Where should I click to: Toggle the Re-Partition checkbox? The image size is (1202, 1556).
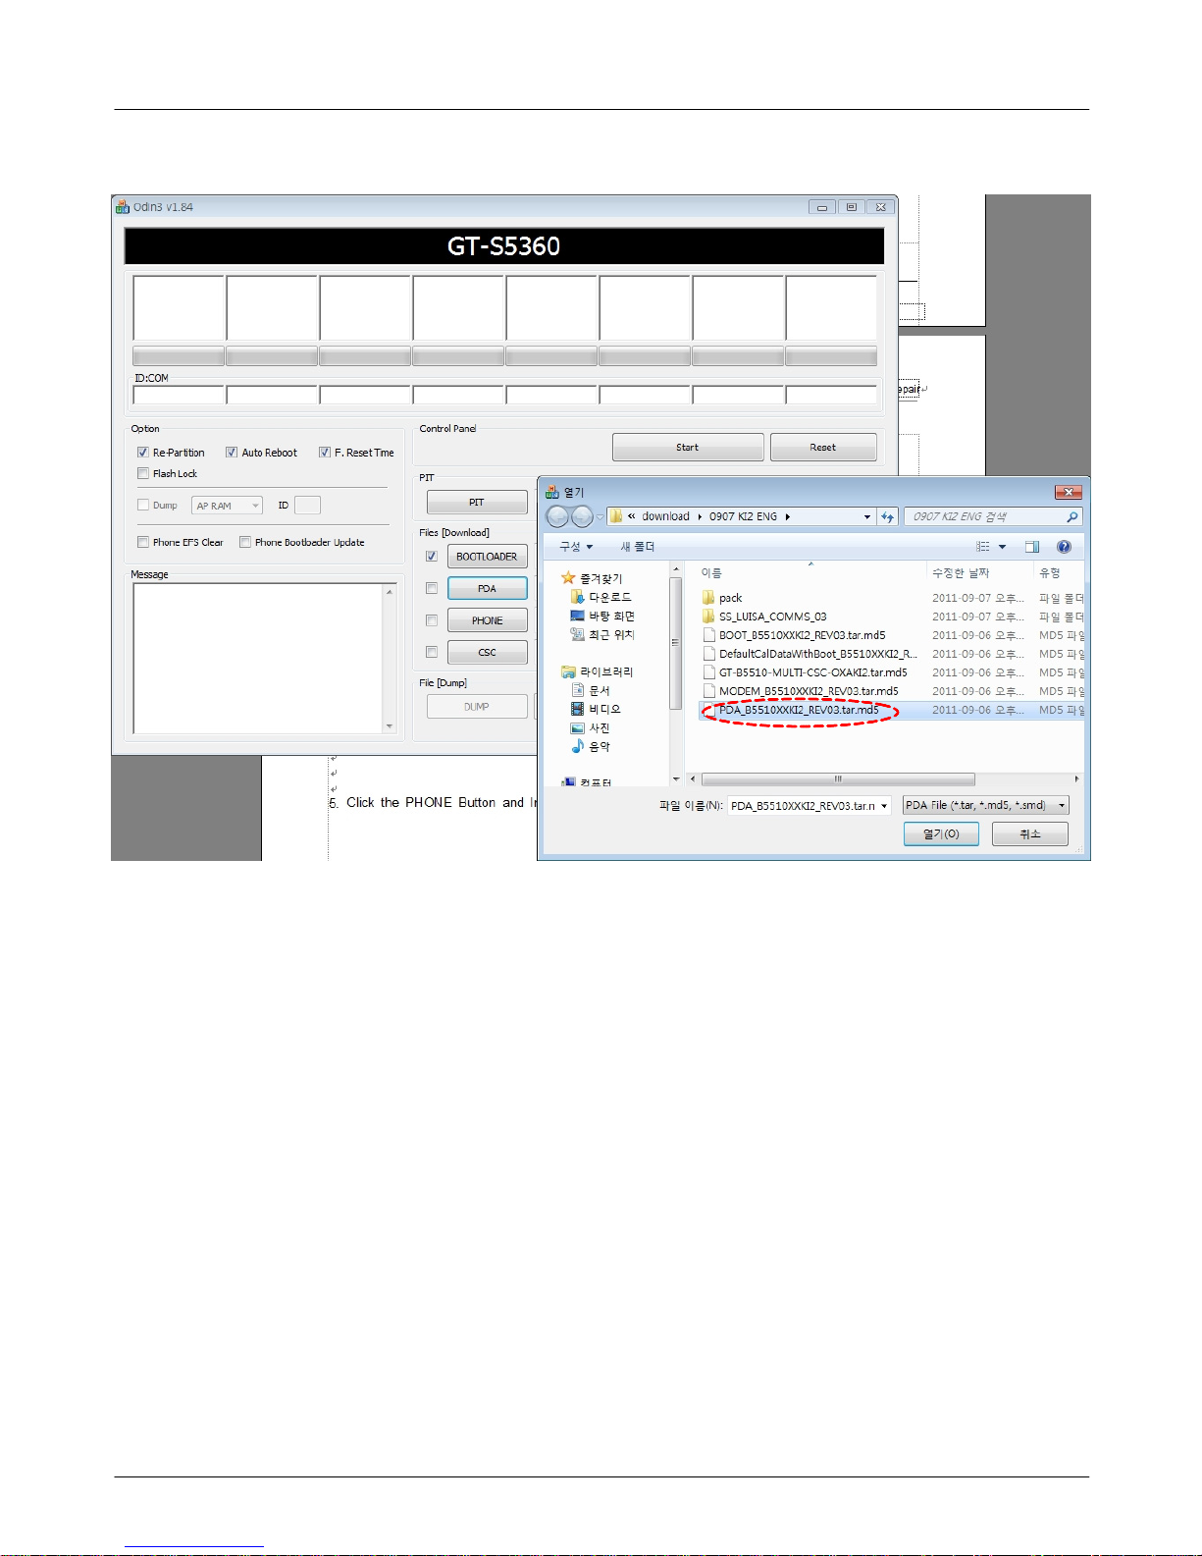[x=143, y=453]
